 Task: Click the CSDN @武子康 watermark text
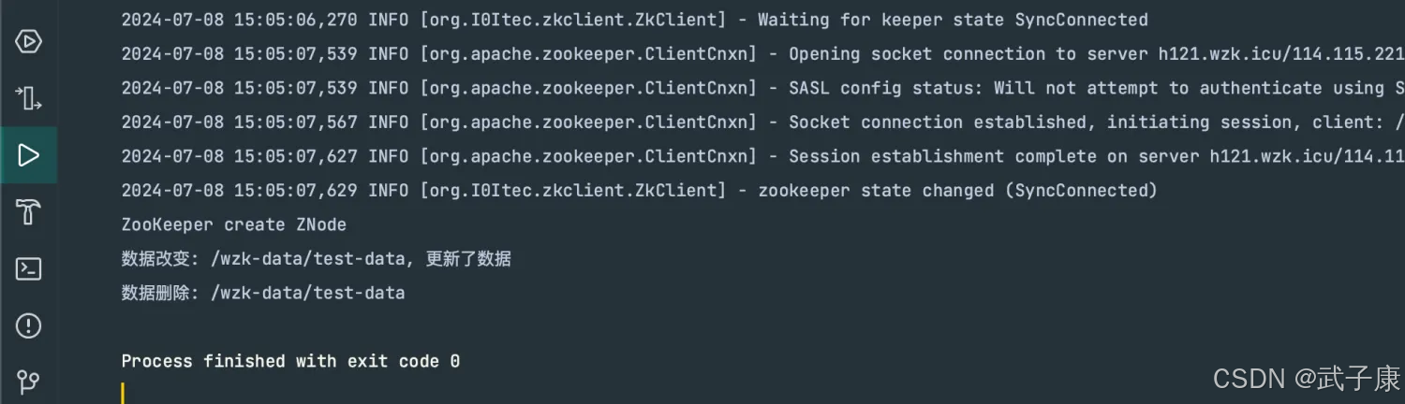pos(1307,378)
